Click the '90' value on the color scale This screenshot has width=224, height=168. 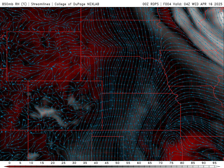pyautogui.click(x=204, y=163)
